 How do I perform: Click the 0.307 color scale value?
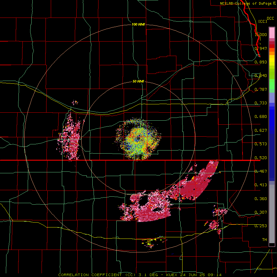[261, 212]
